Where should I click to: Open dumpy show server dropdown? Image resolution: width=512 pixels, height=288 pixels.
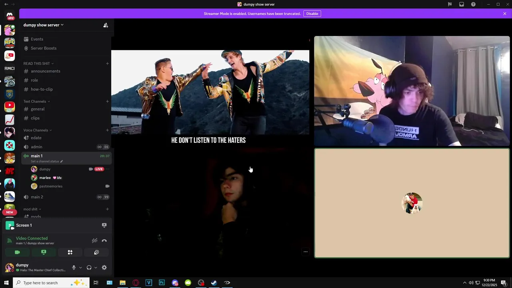click(43, 25)
